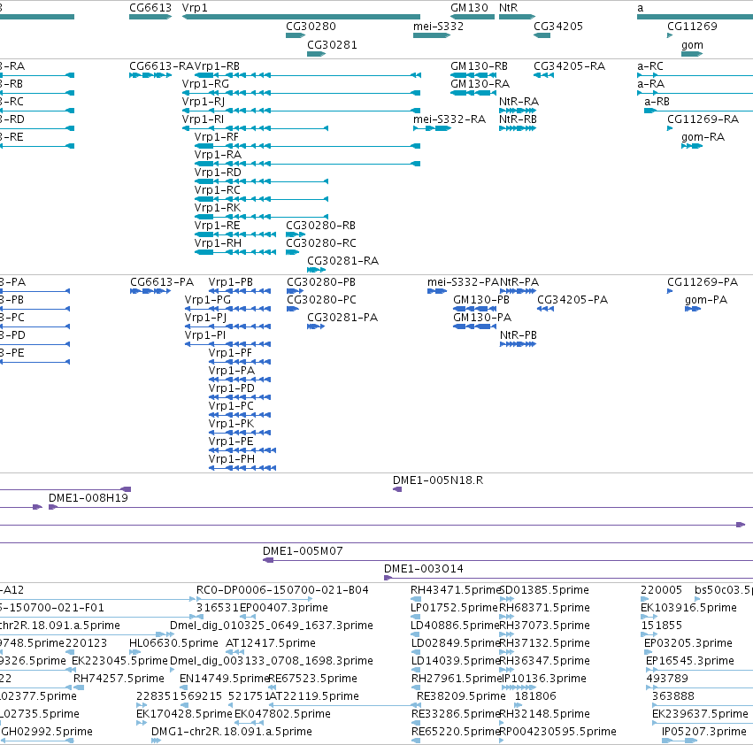Select the Vrp1 gene label
The image size is (753, 745).
pyautogui.click(x=195, y=8)
